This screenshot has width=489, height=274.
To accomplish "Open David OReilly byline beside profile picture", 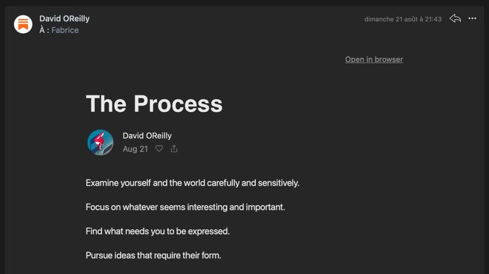I will coord(147,136).
